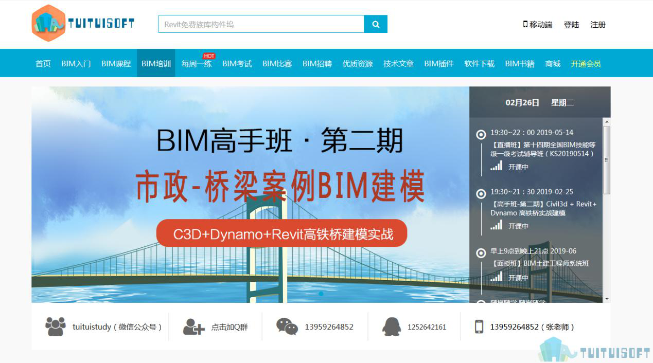Click the schedule list scrollbar thumb
This screenshot has height=363, width=653.
click(607, 160)
